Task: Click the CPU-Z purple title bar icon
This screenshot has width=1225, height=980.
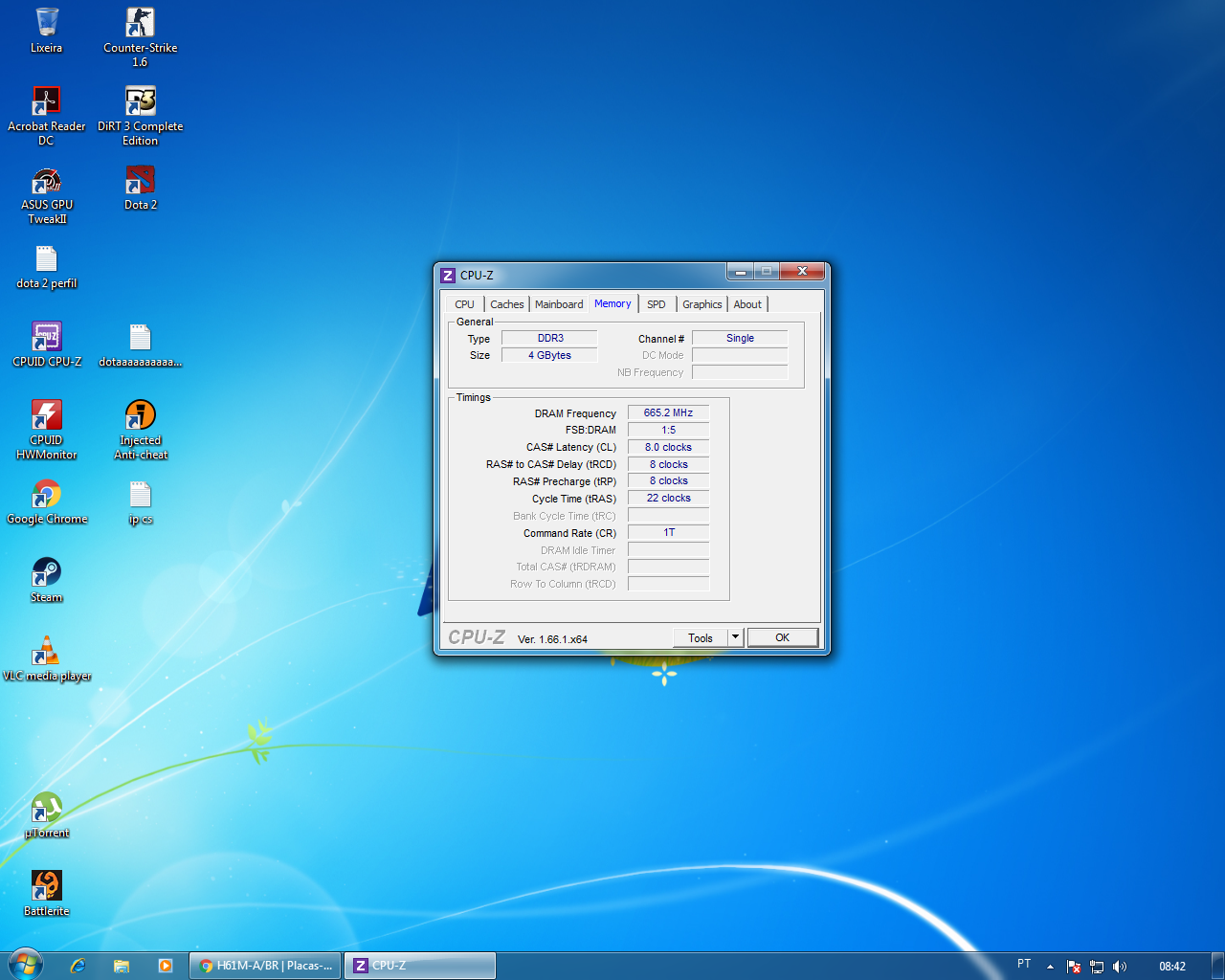Action: pos(448,276)
